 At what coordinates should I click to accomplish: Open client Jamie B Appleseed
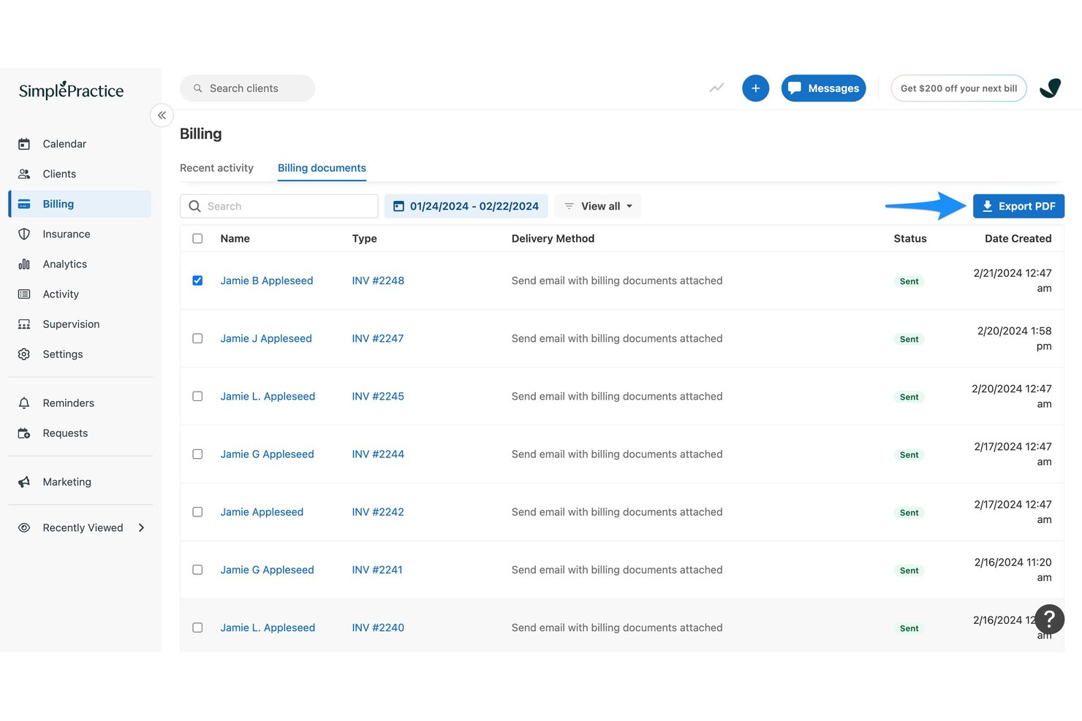pyautogui.click(x=267, y=281)
